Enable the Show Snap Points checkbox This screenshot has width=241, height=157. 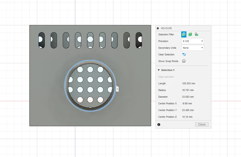(x=184, y=61)
